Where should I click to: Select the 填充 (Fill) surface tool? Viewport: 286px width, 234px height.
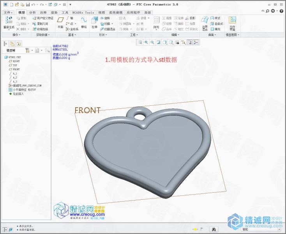(x=215, y=29)
